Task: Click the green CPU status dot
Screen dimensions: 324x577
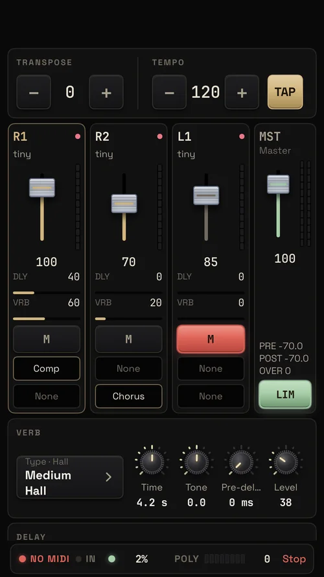Action: click(111, 559)
